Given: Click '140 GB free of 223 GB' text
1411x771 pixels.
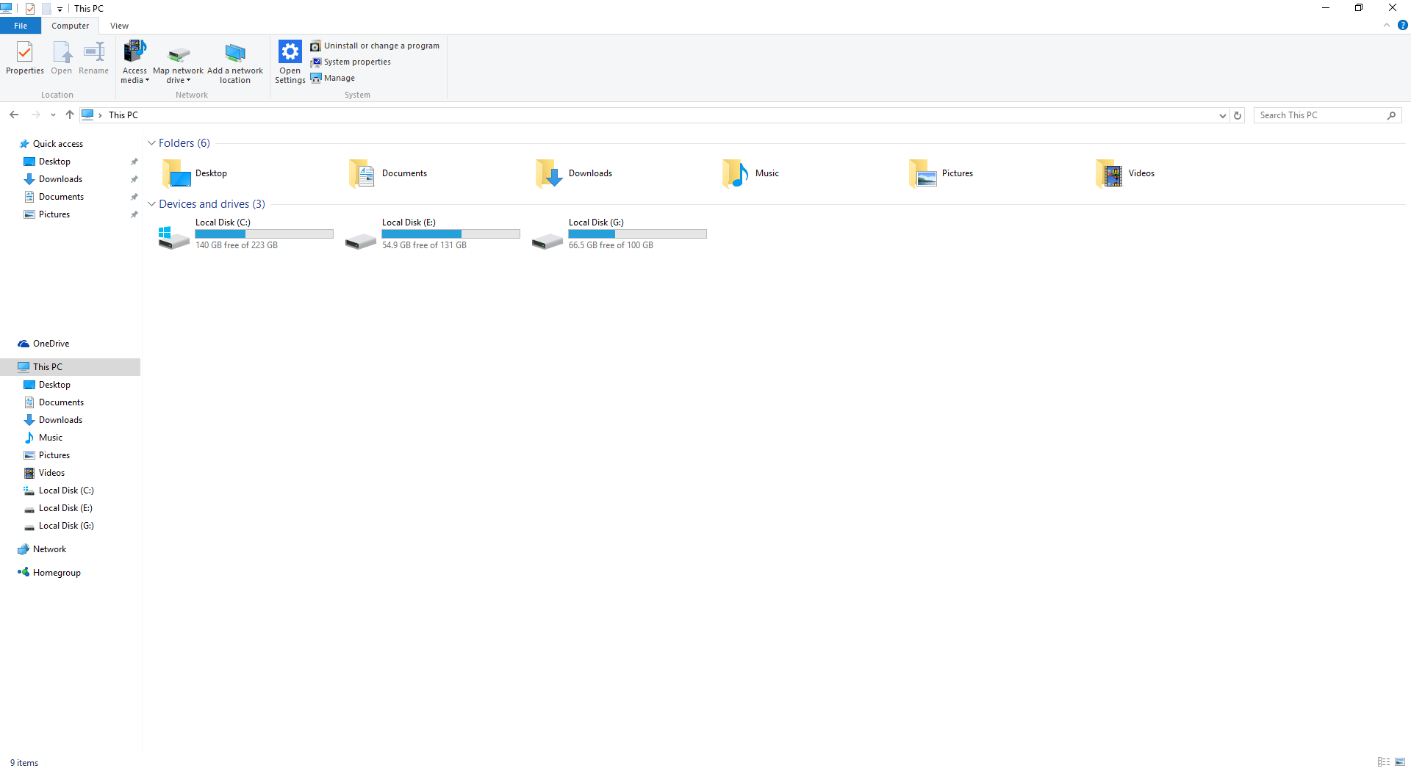Looking at the screenshot, I should [237, 245].
